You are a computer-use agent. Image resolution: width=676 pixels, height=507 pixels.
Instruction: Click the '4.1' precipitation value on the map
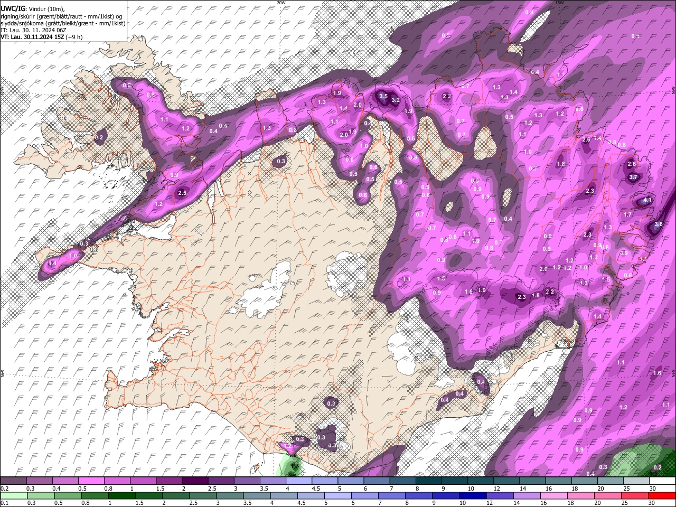point(648,201)
